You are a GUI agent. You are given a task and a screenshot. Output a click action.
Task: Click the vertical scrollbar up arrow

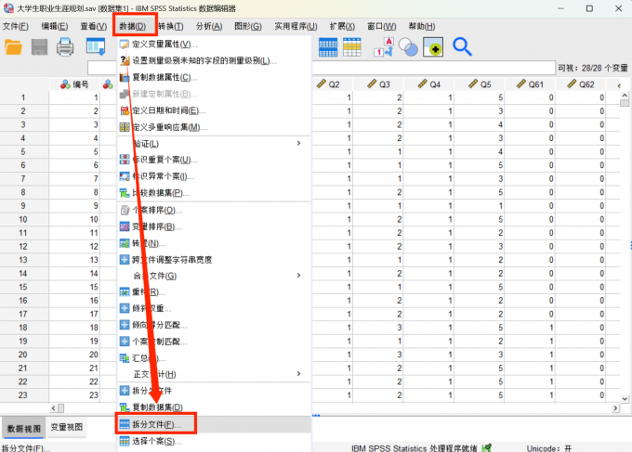[625, 96]
